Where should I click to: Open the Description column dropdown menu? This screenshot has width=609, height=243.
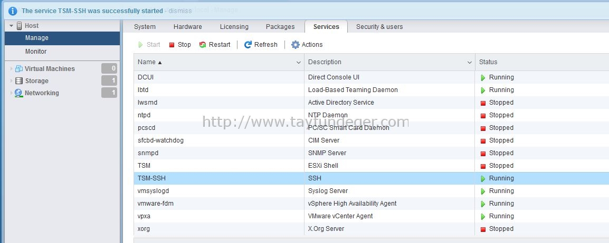tap(470, 62)
